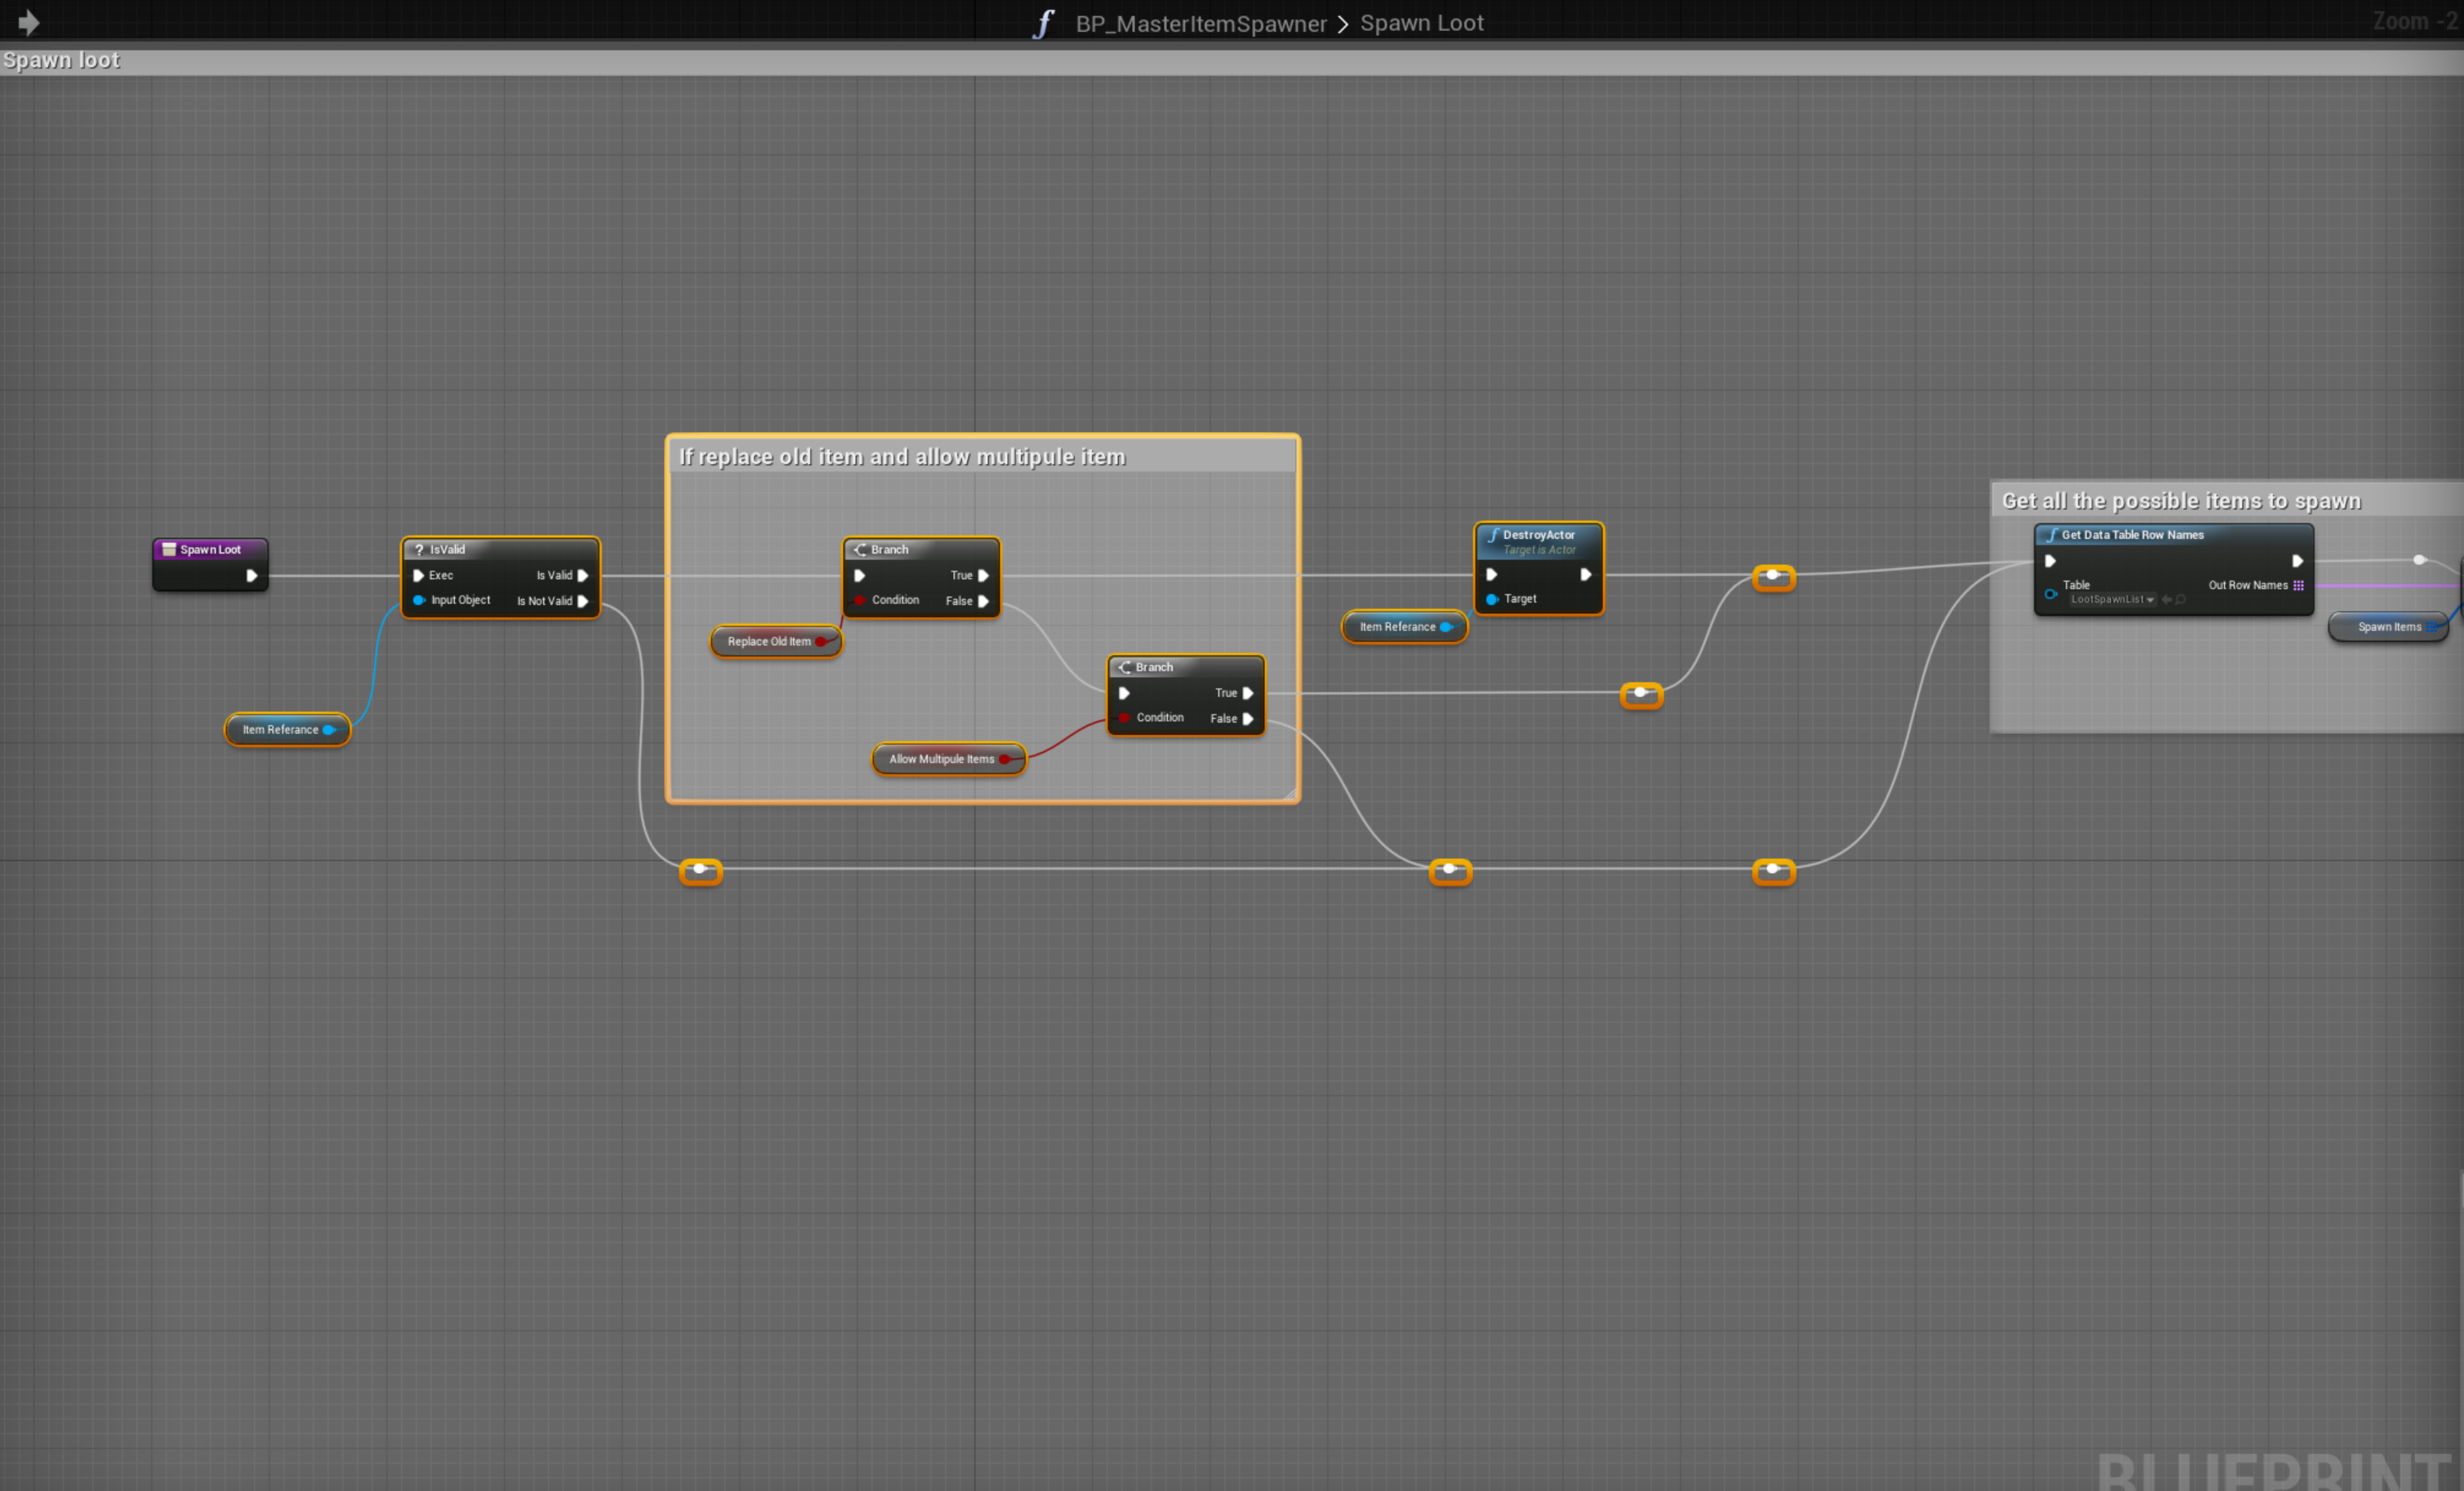Click the Is Valid exec output pin
This screenshot has height=1491, width=2464.
click(583, 576)
